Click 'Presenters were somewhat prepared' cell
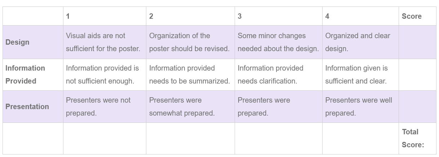The image size is (439, 157). click(190, 107)
